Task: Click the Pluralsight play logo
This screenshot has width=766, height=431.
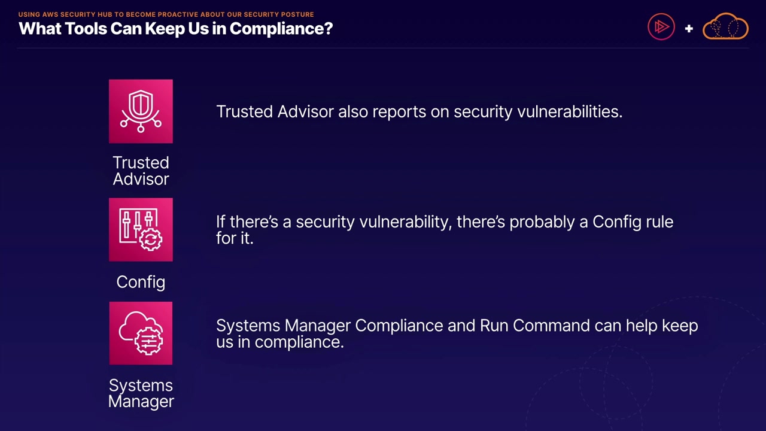Action: (661, 27)
